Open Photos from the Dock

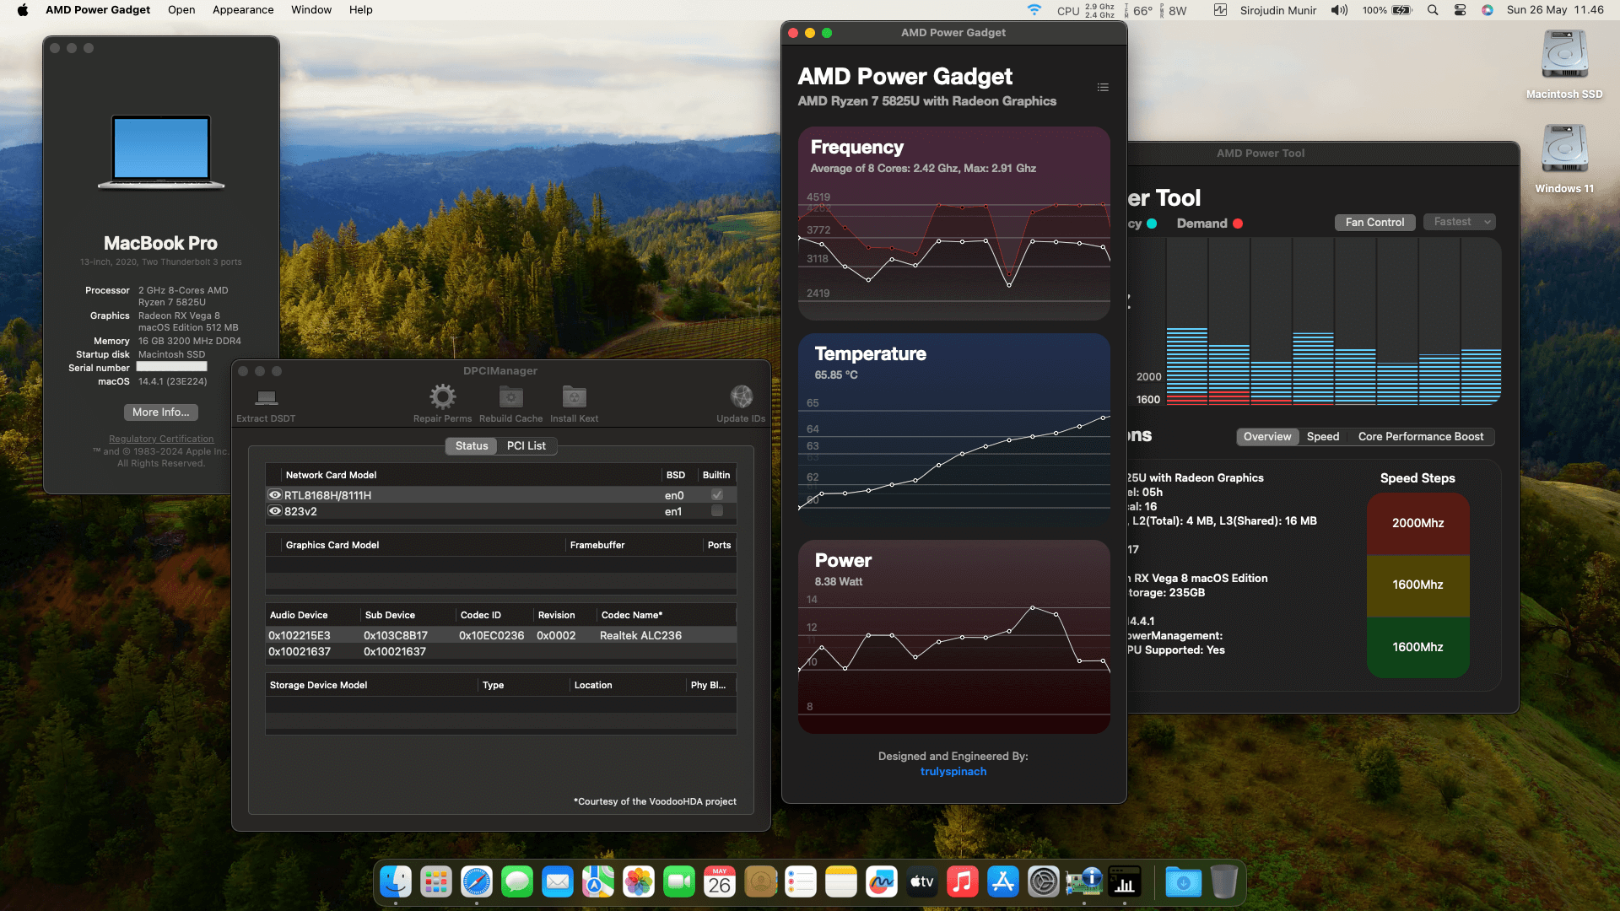click(639, 881)
